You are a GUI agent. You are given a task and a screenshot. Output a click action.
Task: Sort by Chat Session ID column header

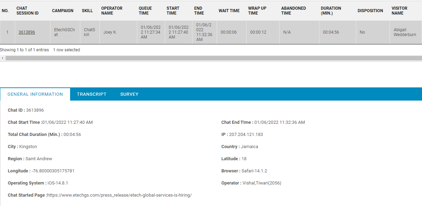[27, 11]
